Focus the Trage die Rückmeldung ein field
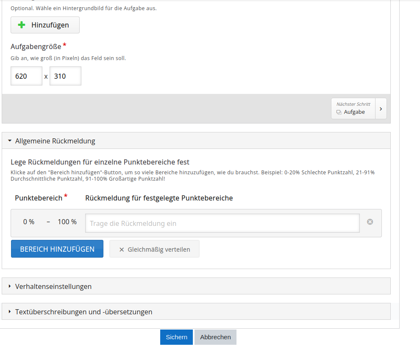The width and height of the screenshot is (420, 349). [223, 223]
